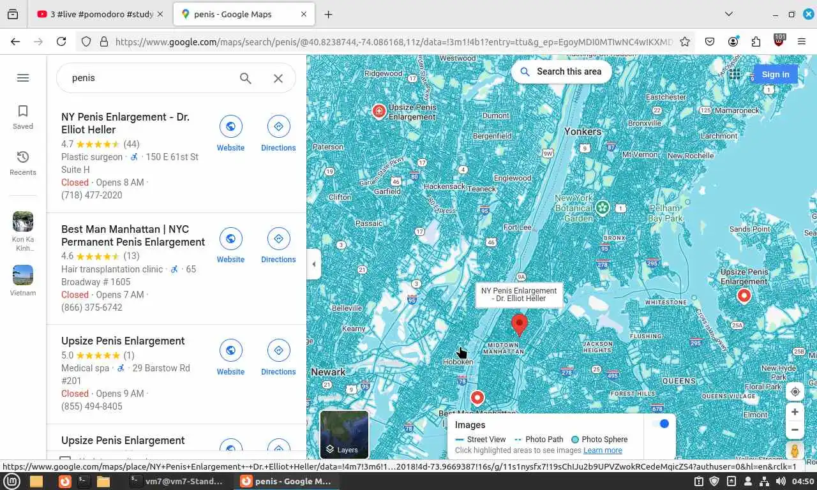
Task: Open the Best Man Manhattan result title
Action: click(x=133, y=235)
